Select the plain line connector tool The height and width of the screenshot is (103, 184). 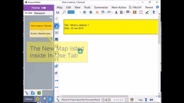click(x=56, y=87)
